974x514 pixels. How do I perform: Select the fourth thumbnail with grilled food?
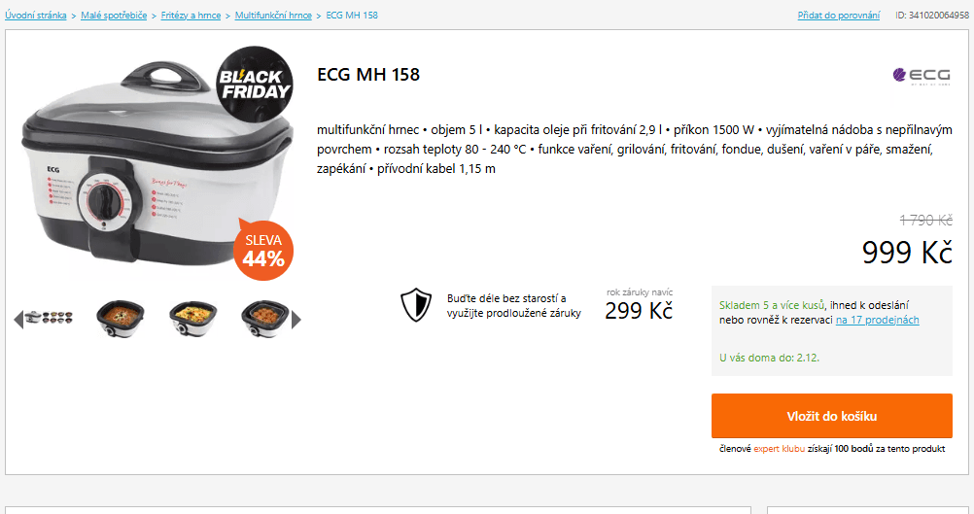(x=264, y=318)
